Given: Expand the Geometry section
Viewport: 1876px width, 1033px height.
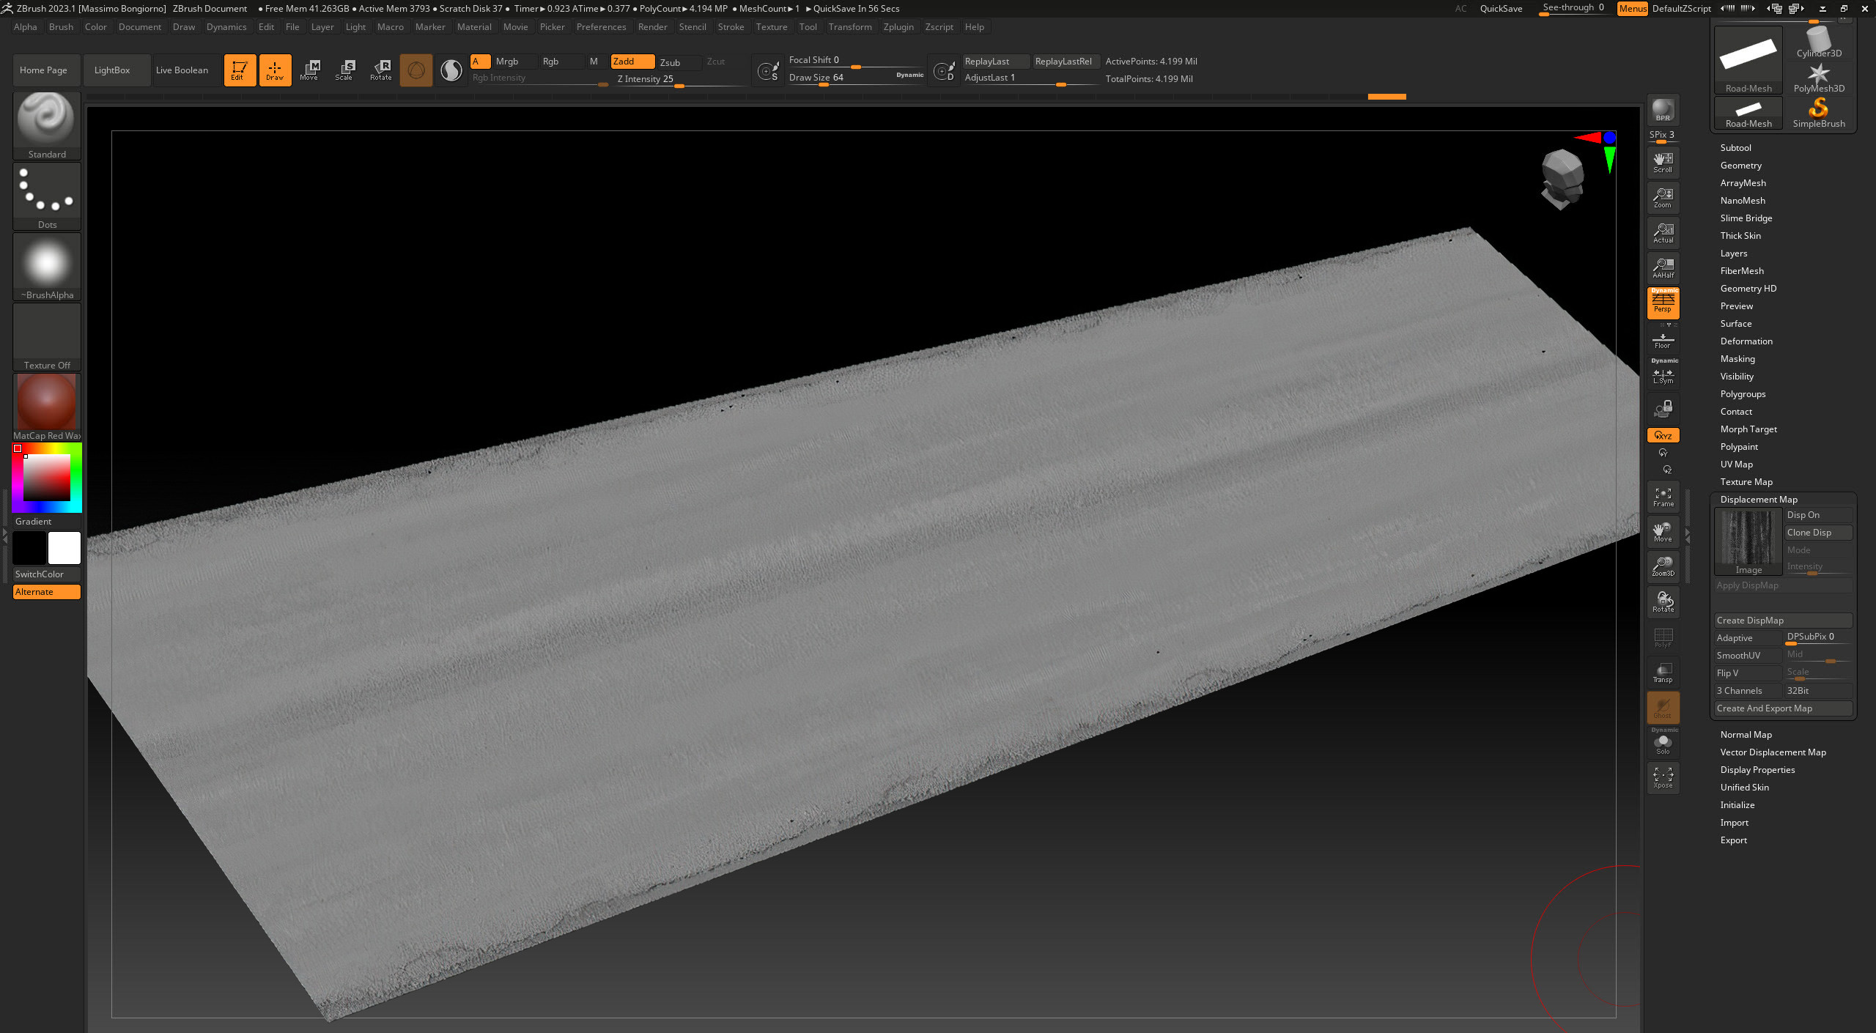Looking at the screenshot, I should [1740, 166].
